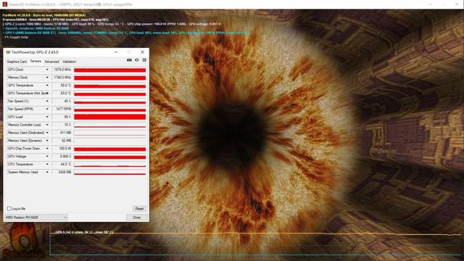Open the GPU-Z hamburger menu icon
464x261 pixels.
[144, 60]
